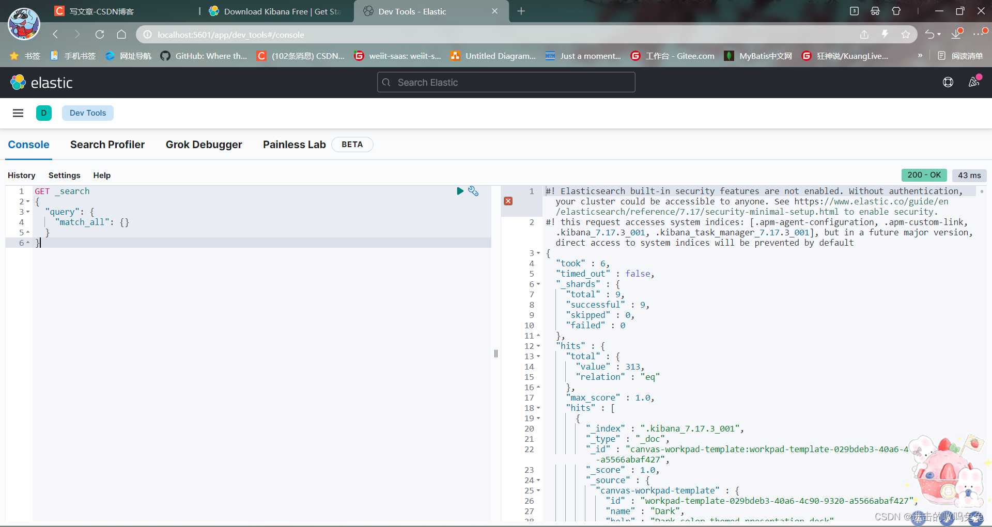This screenshot has width=992, height=527.
Task: Open the Kibana hamburger navigation menu
Action: 18,113
